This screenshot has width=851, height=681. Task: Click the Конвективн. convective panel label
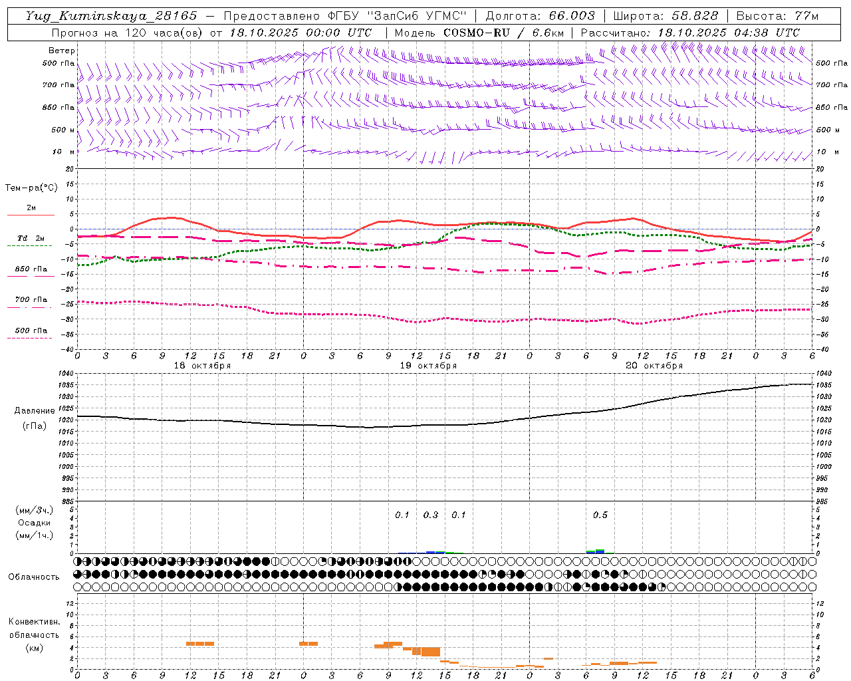34,622
